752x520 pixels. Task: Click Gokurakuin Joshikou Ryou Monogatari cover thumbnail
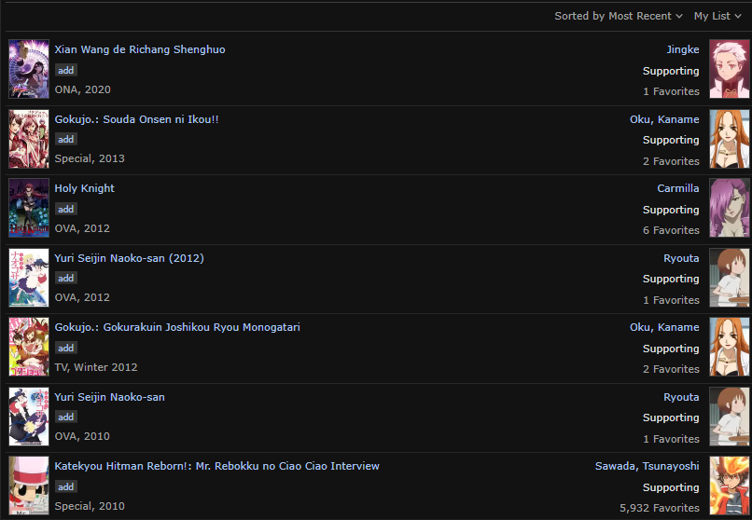[x=29, y=347]
